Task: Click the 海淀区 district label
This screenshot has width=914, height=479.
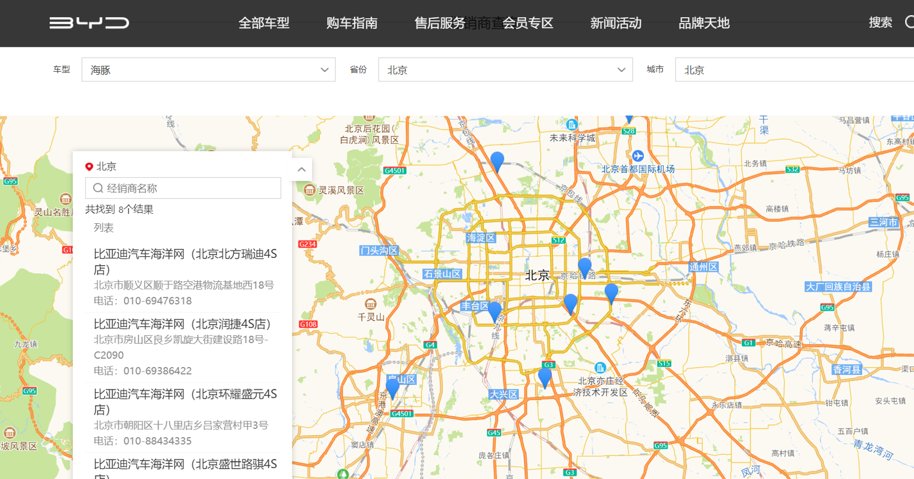Action: tap(481, 238)
